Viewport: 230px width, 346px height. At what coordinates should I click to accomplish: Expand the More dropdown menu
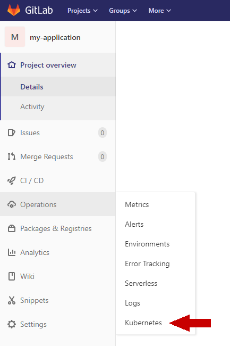point(159,11)
